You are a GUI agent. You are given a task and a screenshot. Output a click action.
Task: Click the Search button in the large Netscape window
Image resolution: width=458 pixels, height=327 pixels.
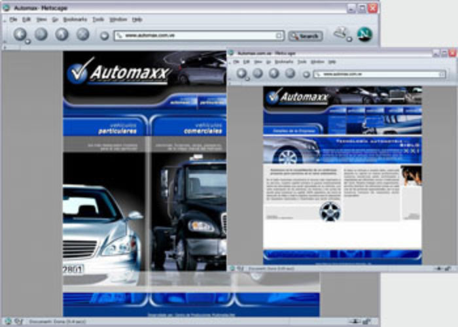306,36
